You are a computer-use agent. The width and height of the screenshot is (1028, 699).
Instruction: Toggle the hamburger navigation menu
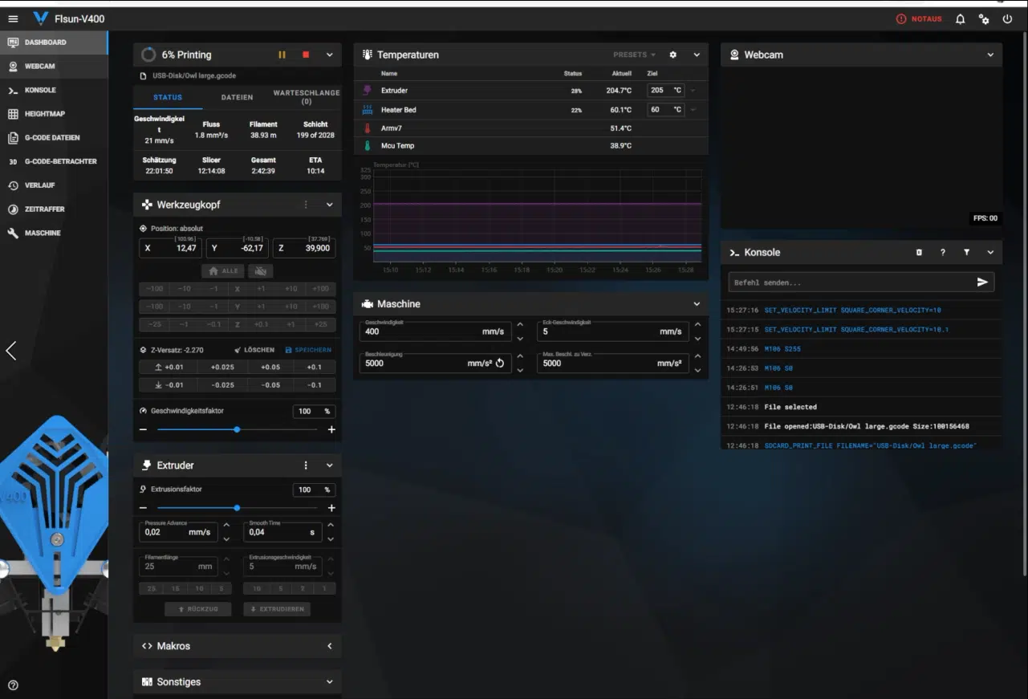[13, 18]
